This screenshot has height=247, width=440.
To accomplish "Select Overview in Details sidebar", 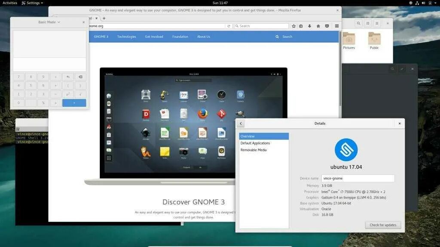I will click(264, 136).
